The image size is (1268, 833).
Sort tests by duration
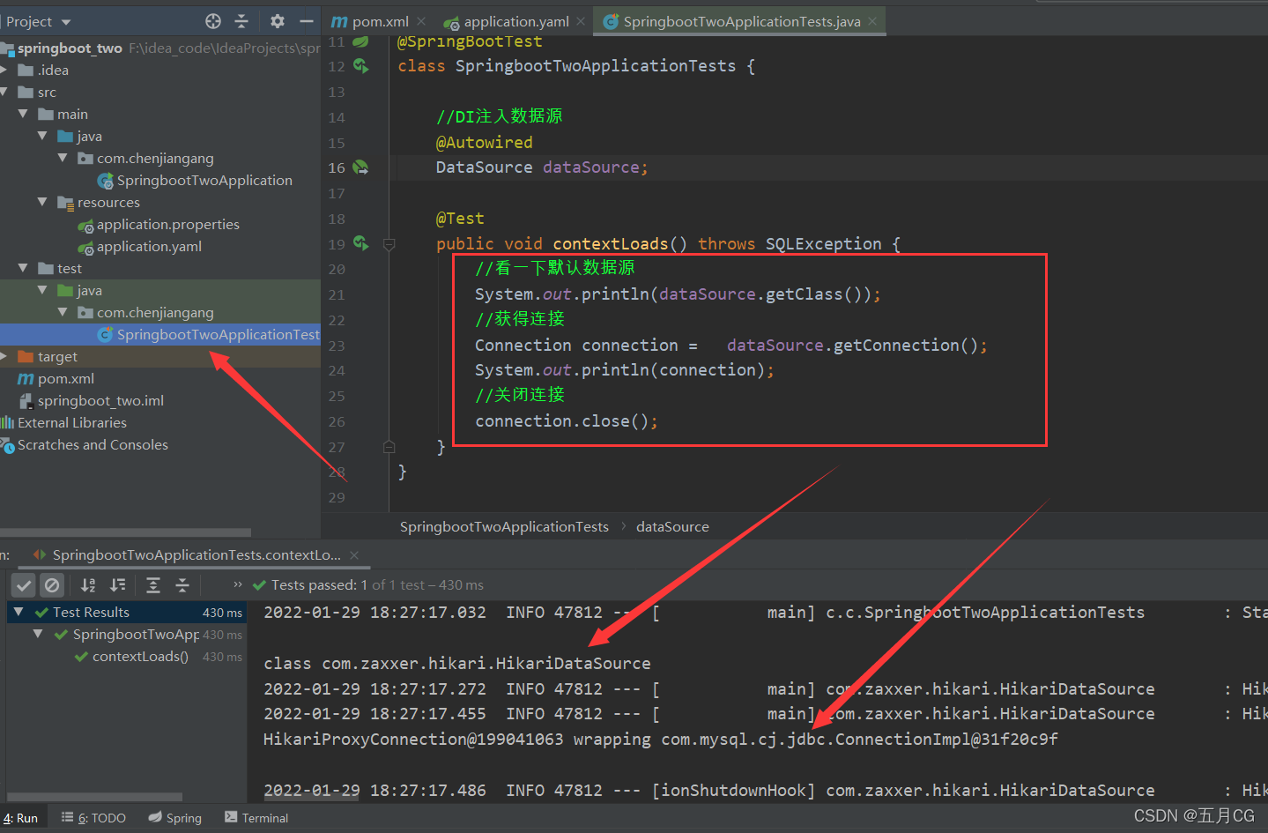117,584
